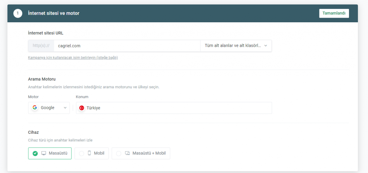368x173 pixels.
Task: Click the Arama Motoru heading
Action: [x=42, y=79]
